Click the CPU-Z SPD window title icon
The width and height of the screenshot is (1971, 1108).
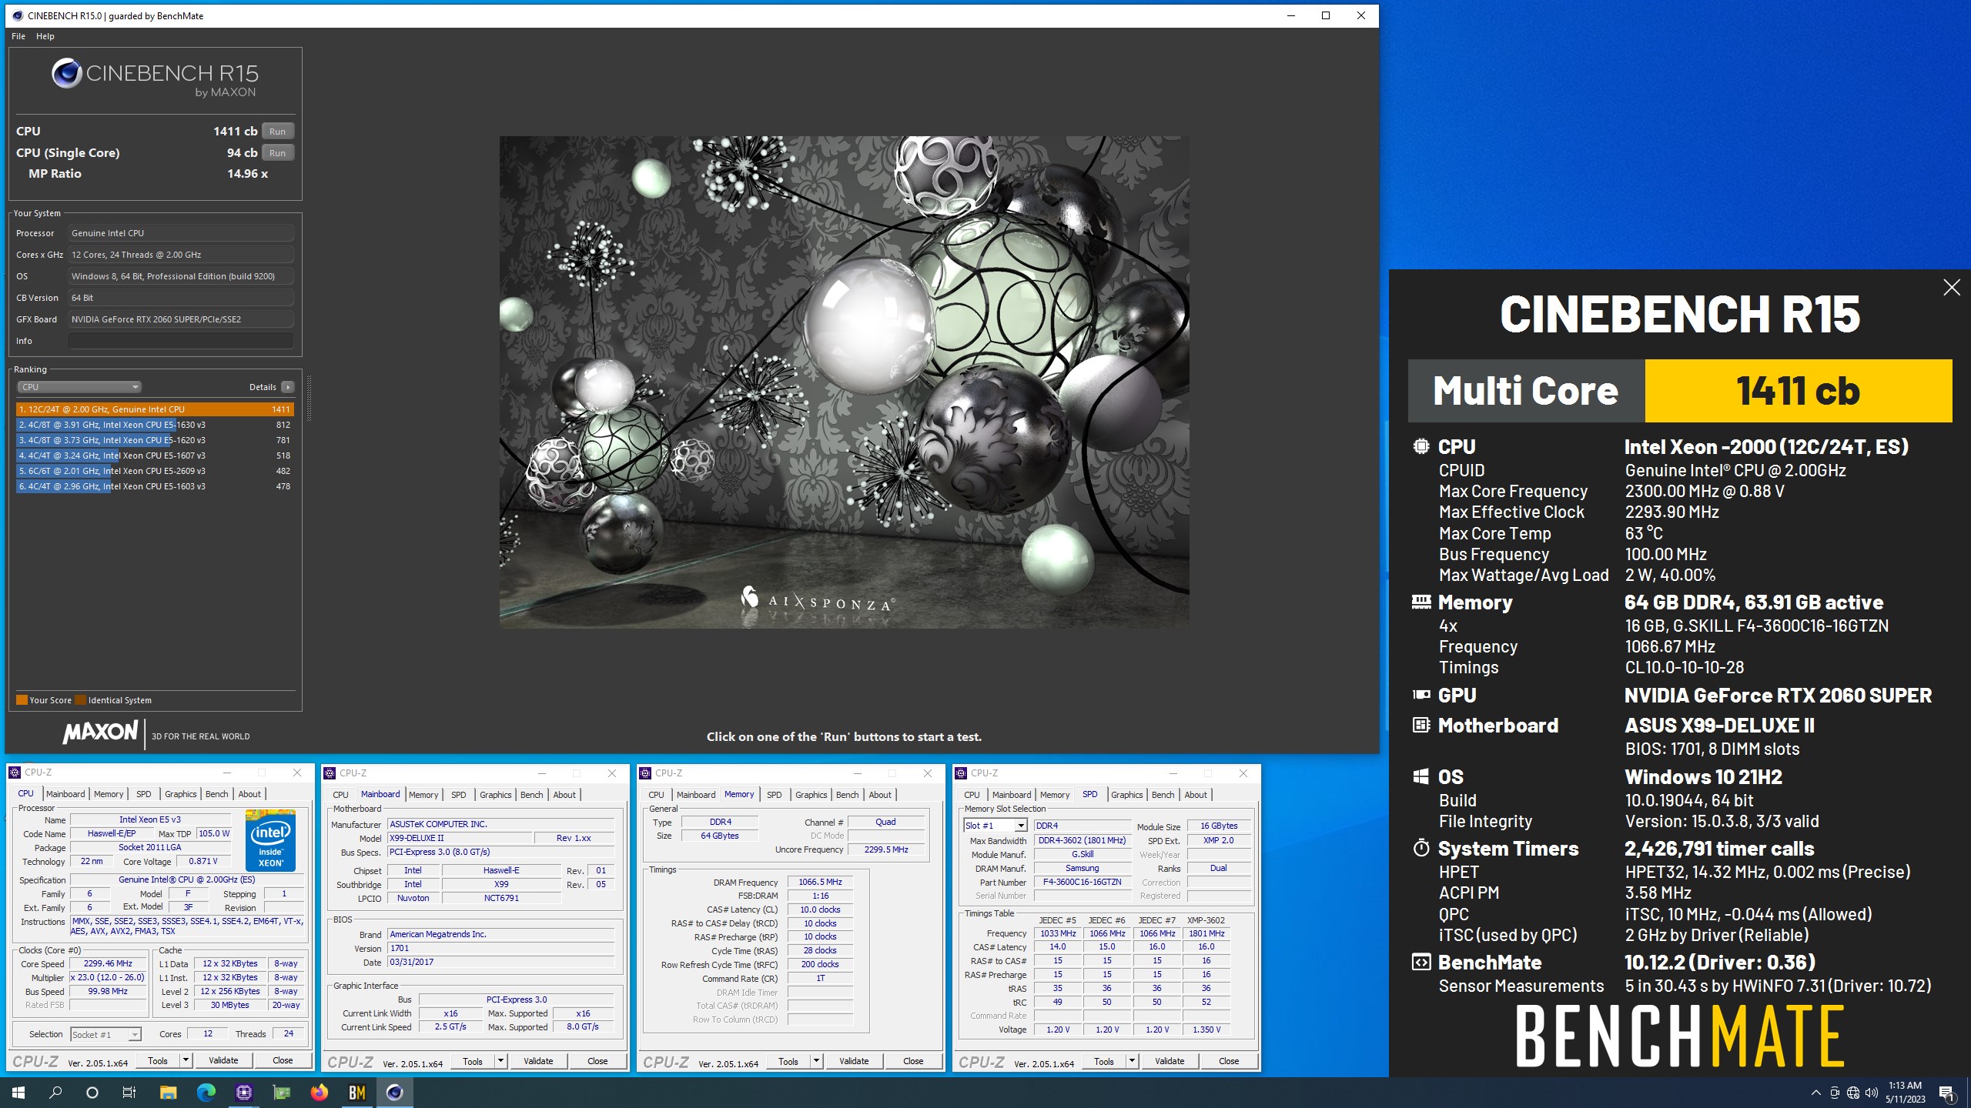pyautogui.click(x=962, y=773)
